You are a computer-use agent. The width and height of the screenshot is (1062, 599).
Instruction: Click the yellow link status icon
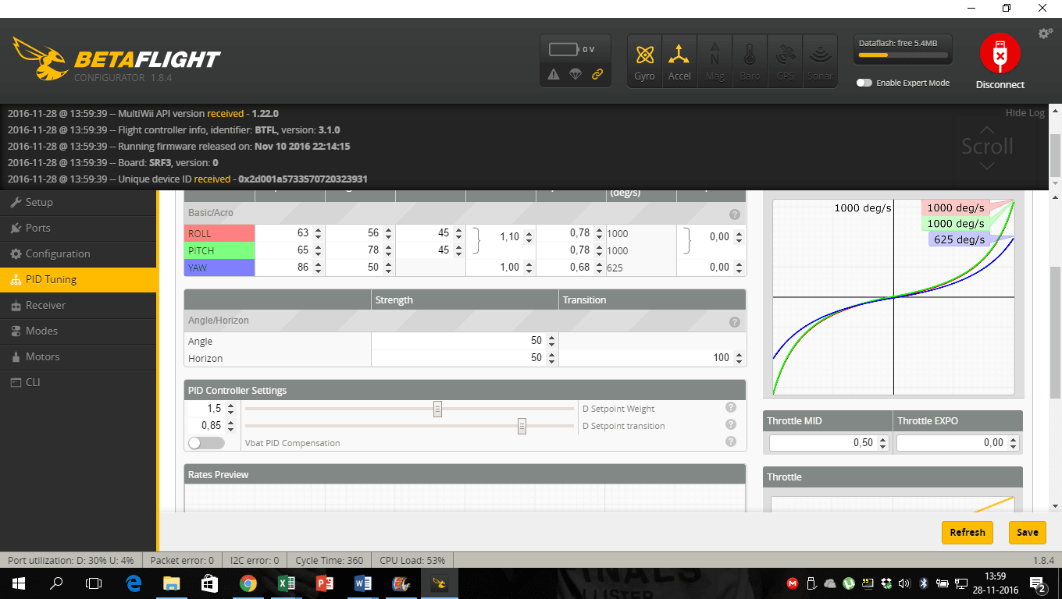pyautogui.click(x=597, y=75)
